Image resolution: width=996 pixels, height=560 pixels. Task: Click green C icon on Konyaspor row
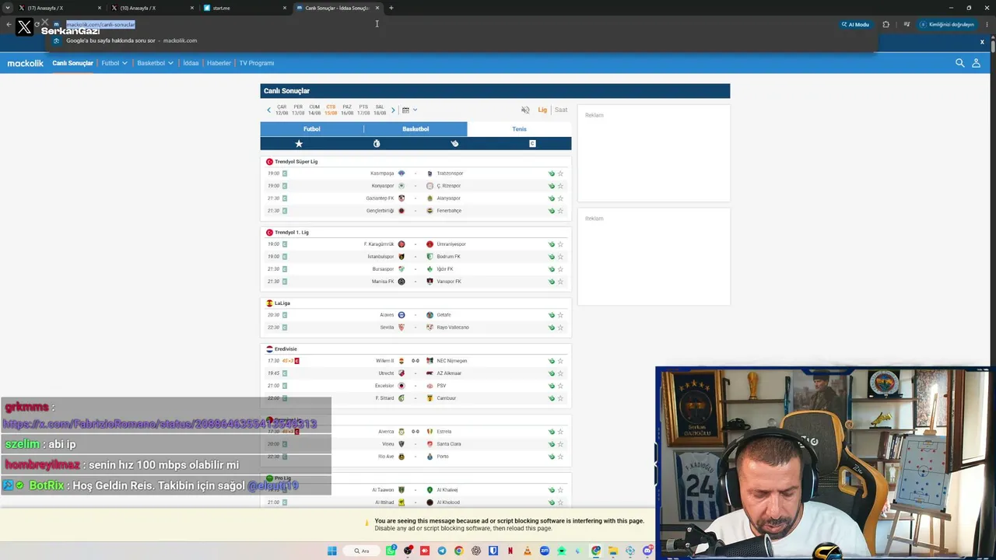tap(285, 186)
